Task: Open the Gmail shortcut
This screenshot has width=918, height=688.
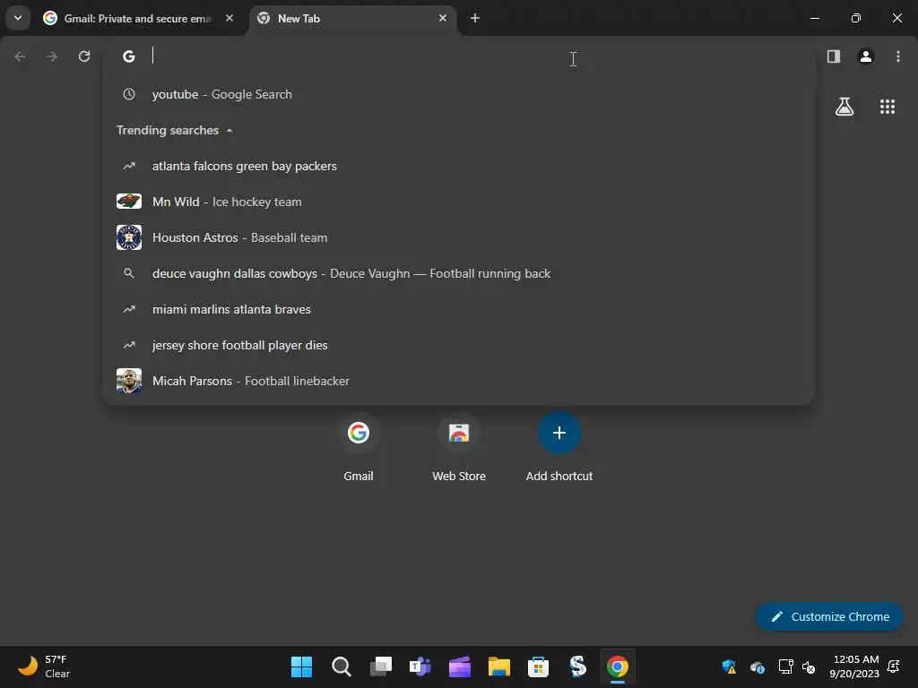Action: click(x=359, y=448)
